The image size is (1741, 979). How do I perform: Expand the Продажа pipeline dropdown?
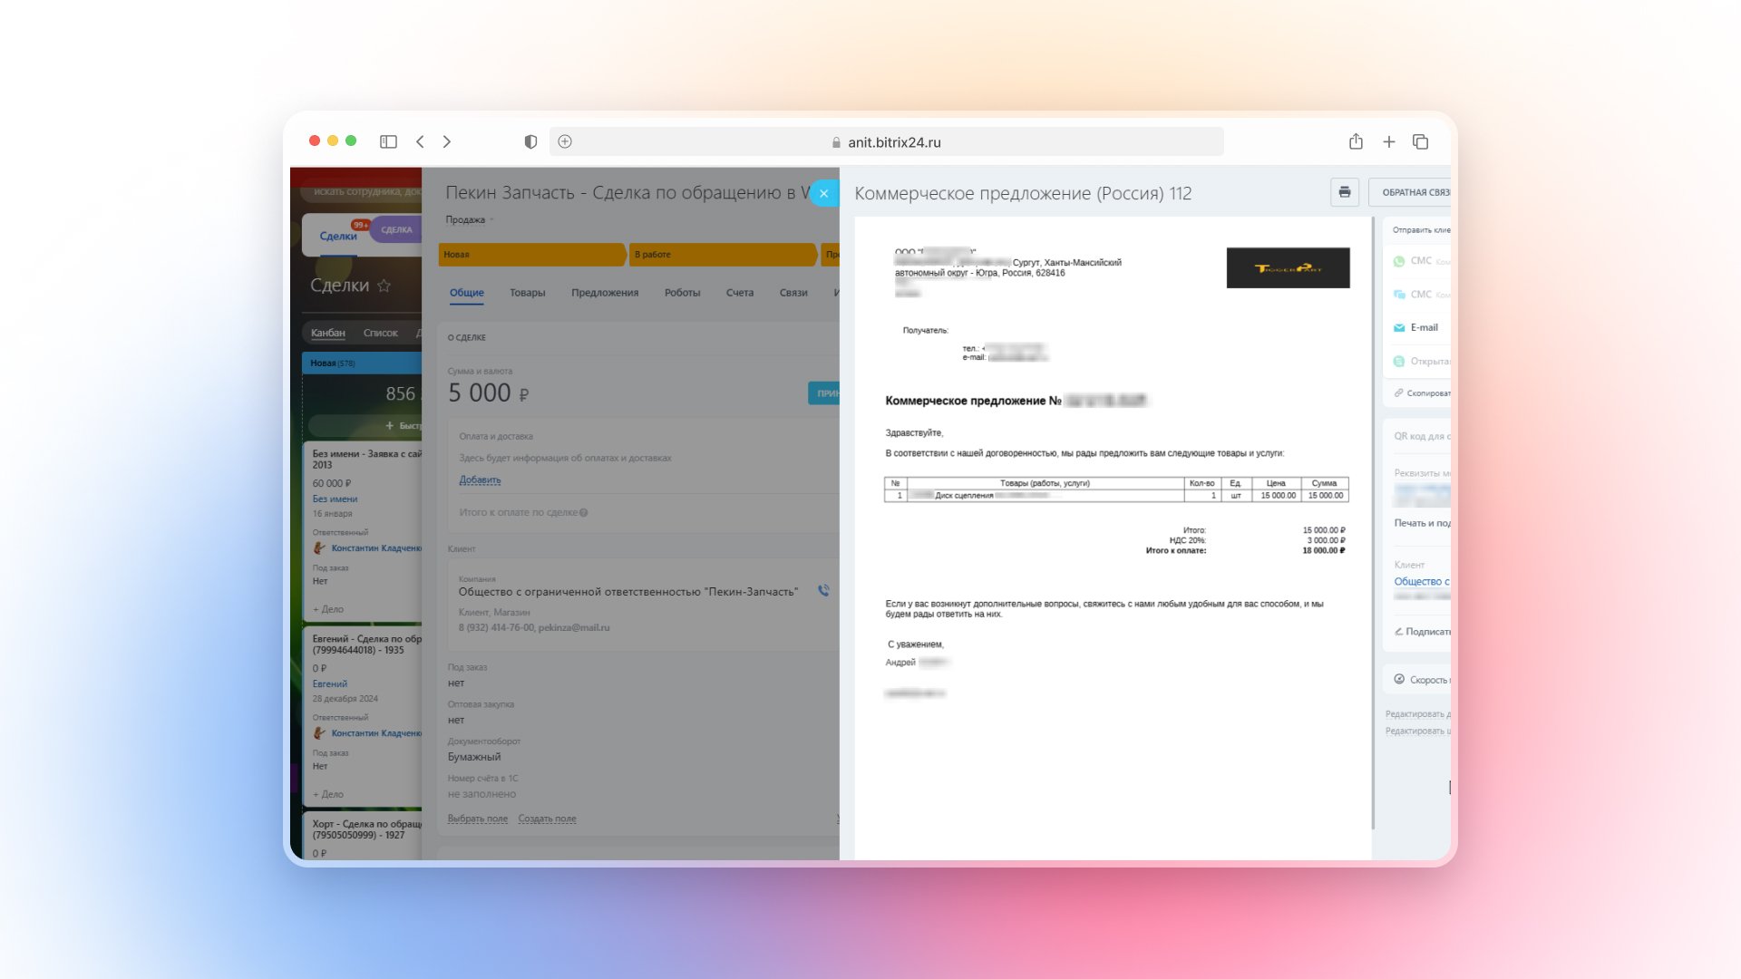pyautogui.click(x=468, y=219)
